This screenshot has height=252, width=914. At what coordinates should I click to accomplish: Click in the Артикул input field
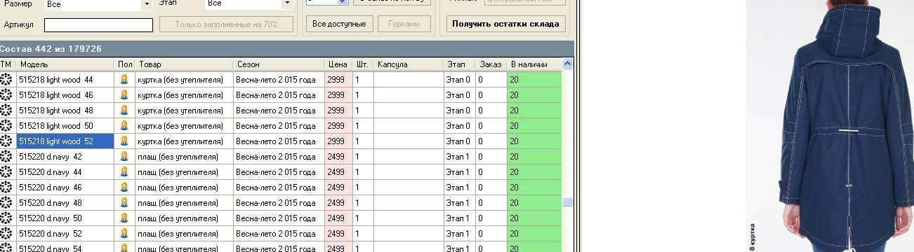(x=98, y=25)
